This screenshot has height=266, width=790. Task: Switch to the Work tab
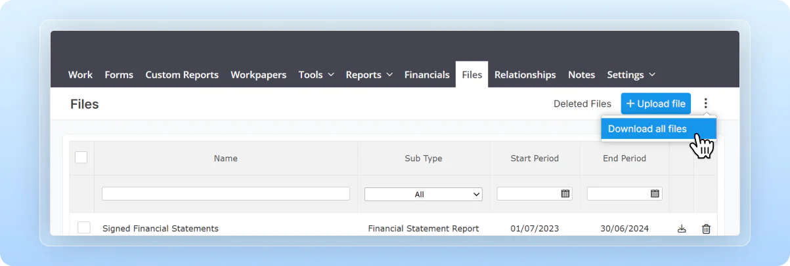tap(80, 75)
